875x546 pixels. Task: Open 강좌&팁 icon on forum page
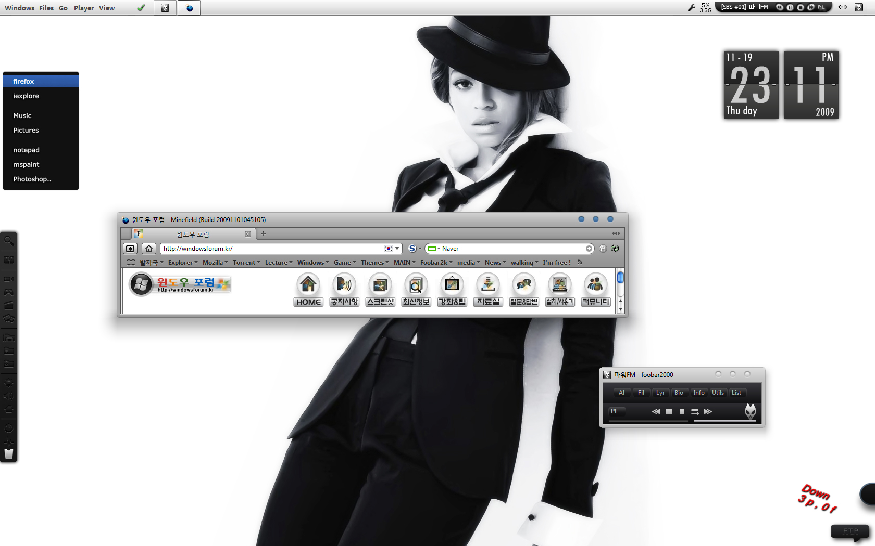(x=452, y=290)
